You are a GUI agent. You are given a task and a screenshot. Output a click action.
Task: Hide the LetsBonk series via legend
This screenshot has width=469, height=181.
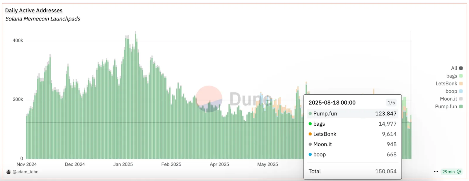pos(449,83)
